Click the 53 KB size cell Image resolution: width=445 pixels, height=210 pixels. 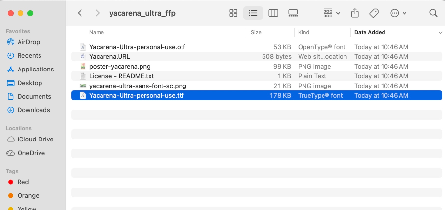pos(282,47)
